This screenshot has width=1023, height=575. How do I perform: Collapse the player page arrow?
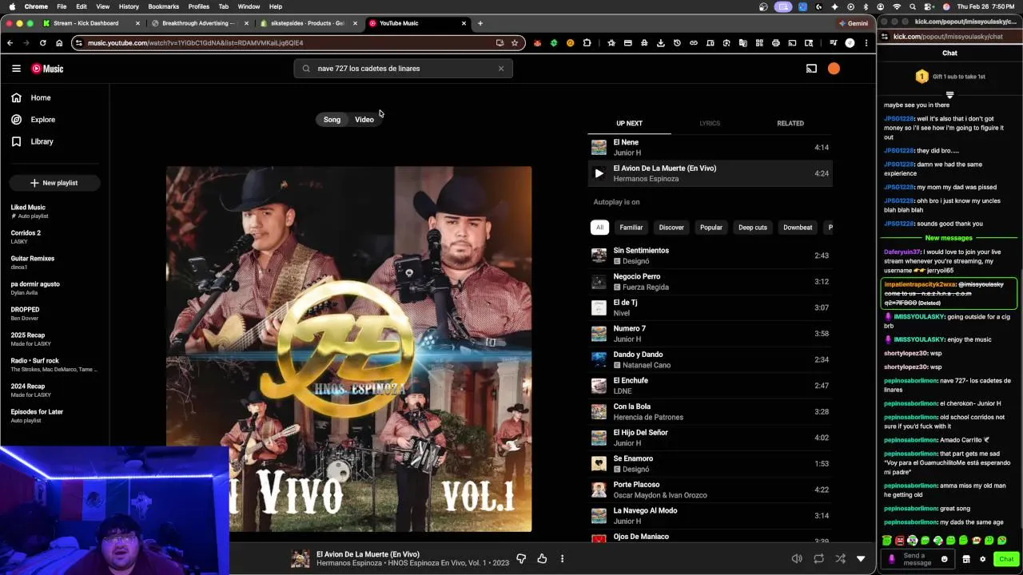[x=861, y=559]
